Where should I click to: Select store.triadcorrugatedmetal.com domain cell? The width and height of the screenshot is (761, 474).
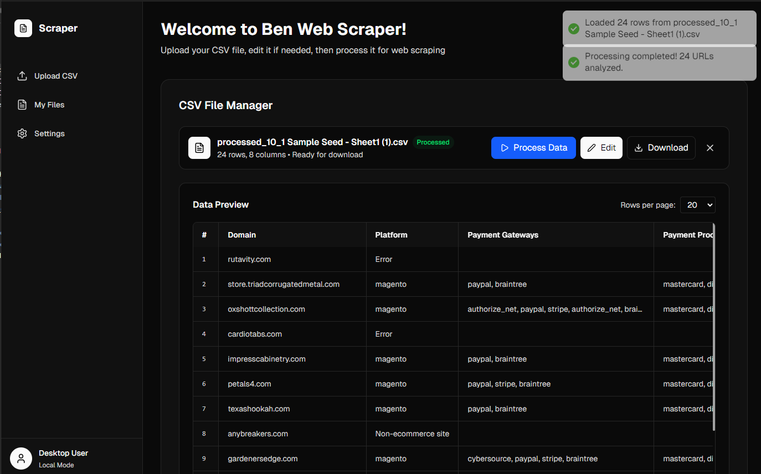coord(292,284)
